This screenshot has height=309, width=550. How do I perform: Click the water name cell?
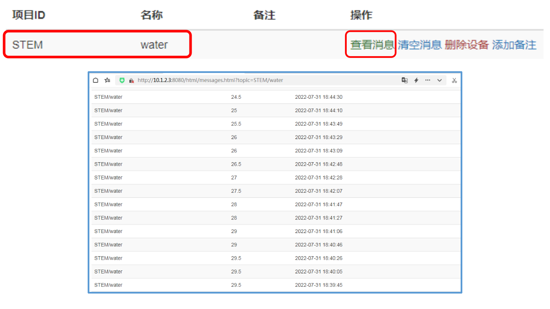[x=154, y=45]
